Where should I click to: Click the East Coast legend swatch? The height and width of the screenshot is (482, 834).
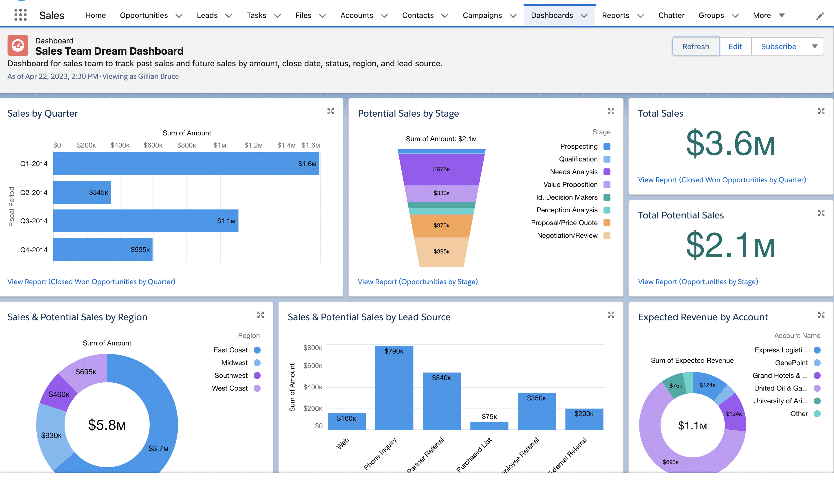pos(257,350)
